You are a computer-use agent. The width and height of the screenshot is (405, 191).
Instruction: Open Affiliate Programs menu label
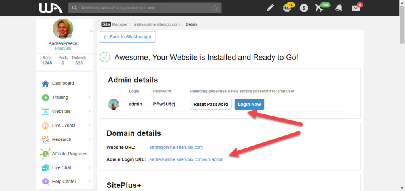[x=70, y=154]
